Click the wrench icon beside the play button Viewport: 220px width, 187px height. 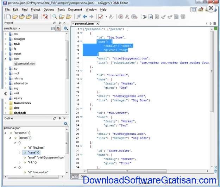click(x=127, y=17)
